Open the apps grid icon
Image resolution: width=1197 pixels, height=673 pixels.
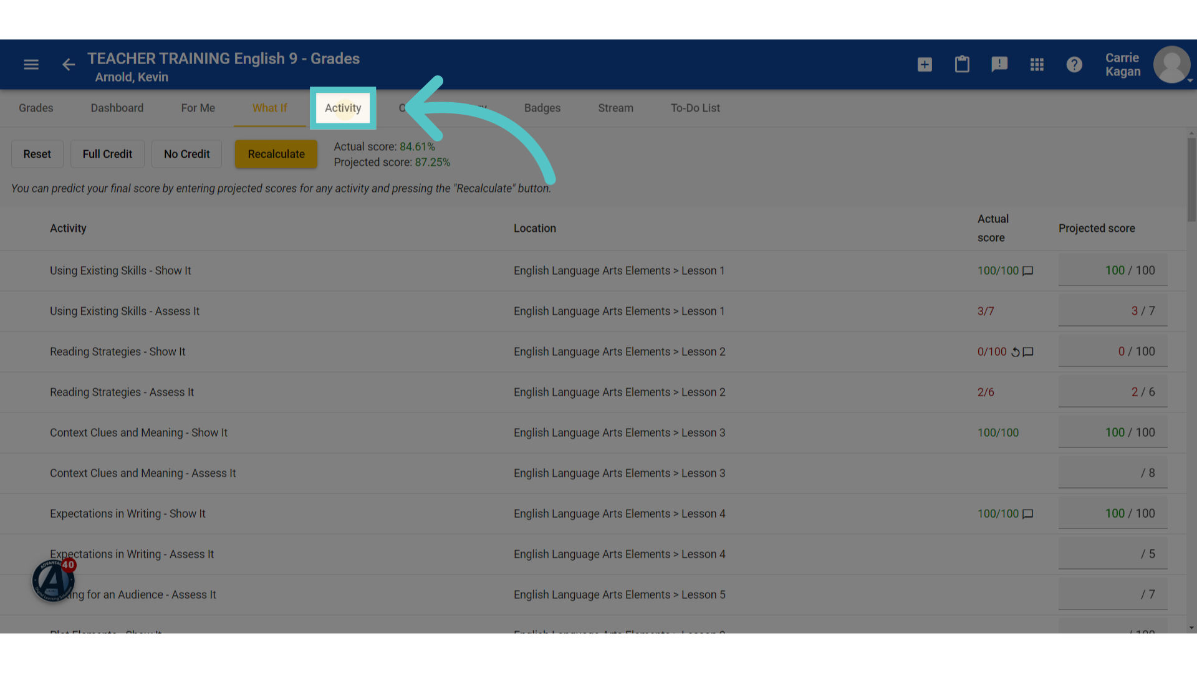click(1037, 64)
